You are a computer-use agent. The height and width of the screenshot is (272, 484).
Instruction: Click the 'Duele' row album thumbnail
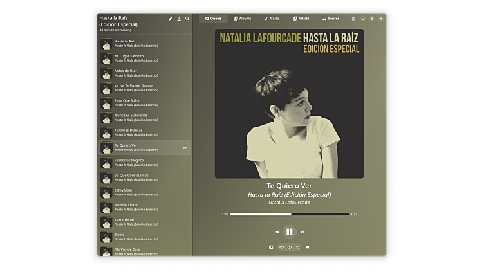[x=106, y=237]
